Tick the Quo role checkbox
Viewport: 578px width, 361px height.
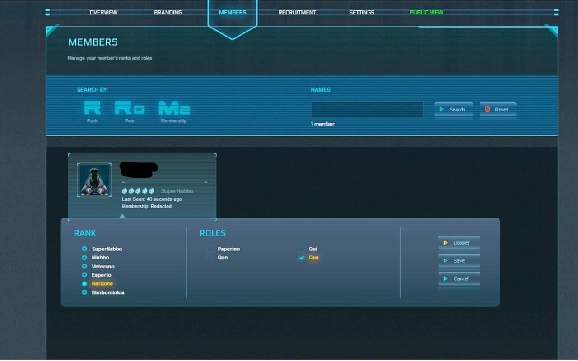(210, 258)
